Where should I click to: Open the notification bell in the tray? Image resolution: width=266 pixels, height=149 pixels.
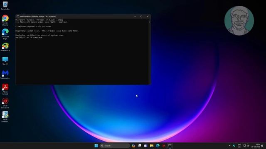click(262, 146)
